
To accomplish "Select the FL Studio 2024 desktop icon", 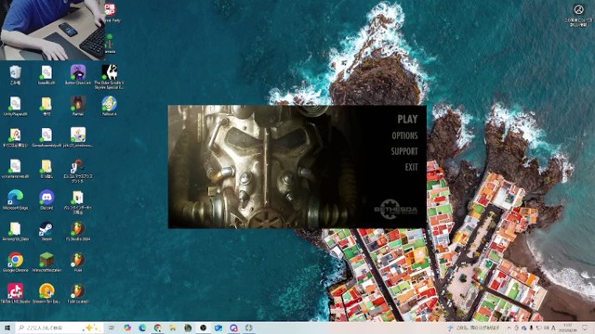I will tap(78, 231).
